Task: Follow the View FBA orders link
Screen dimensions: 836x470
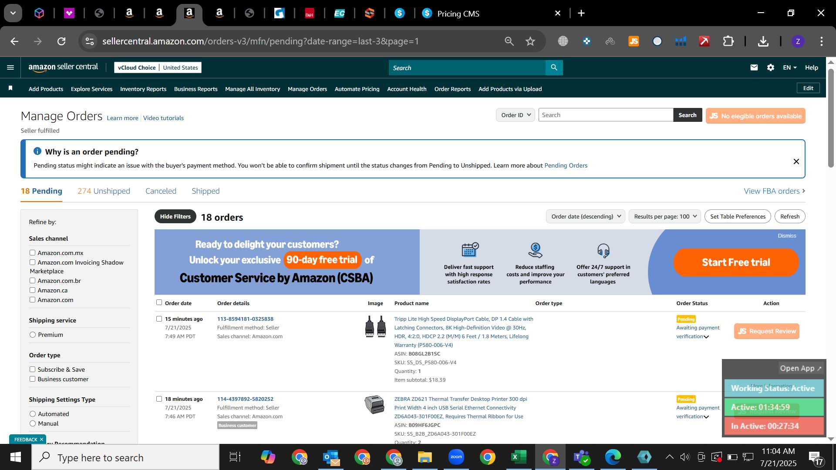Action: pos(774,191)
